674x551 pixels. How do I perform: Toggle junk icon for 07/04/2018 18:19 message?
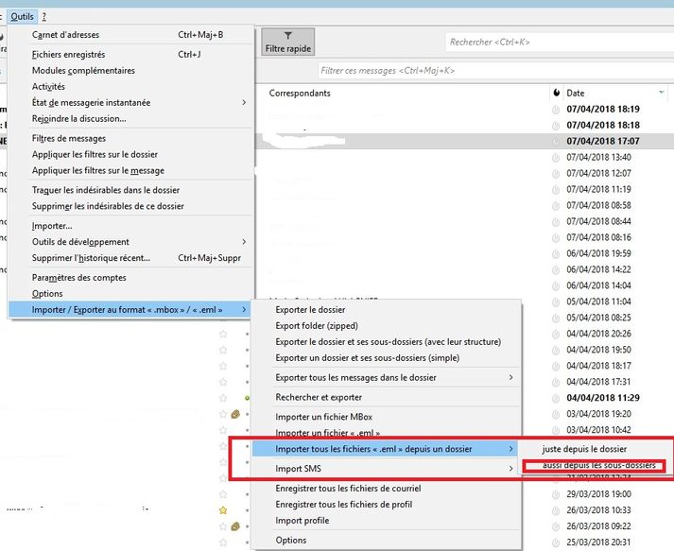(555, 110)
